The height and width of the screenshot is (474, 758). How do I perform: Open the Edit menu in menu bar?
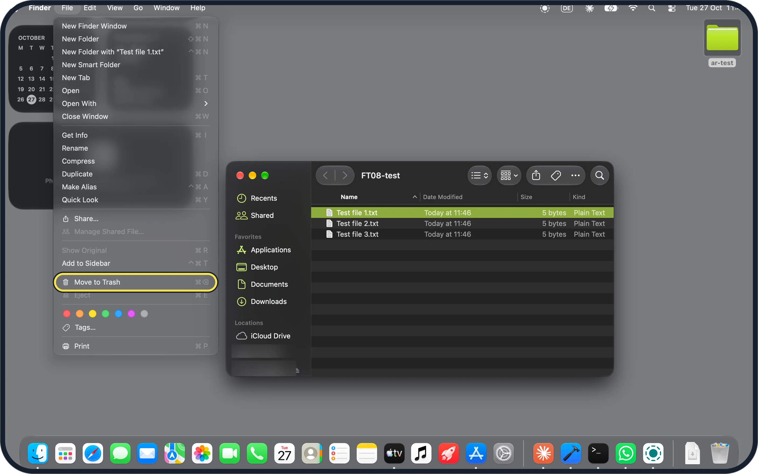(90, 8)
